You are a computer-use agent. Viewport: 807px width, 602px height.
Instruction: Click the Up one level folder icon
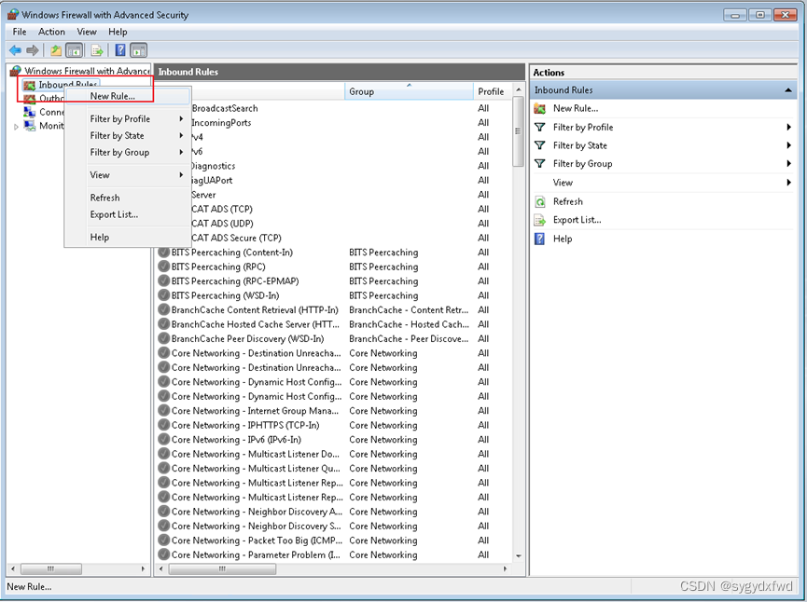tap(56, 50)
